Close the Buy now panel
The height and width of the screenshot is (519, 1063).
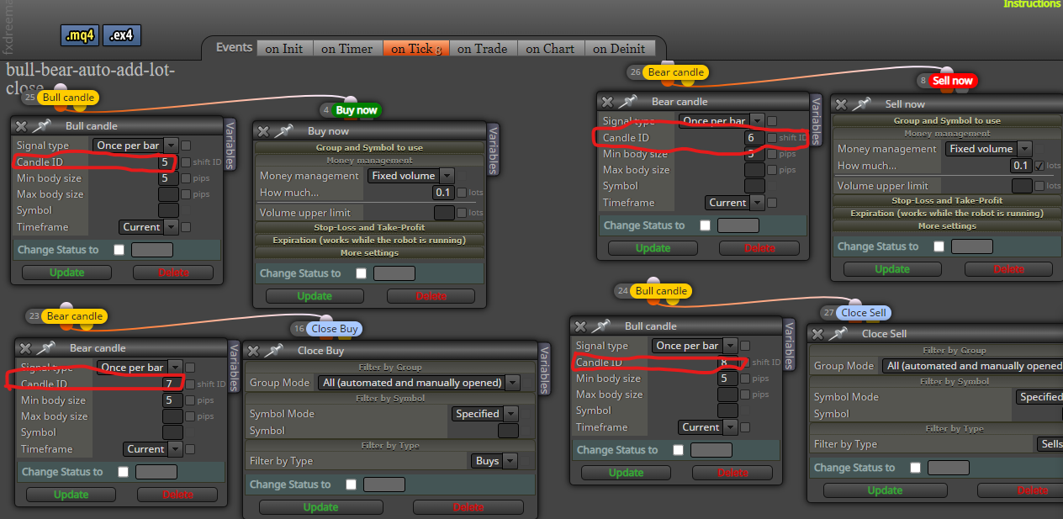(263, 131)
